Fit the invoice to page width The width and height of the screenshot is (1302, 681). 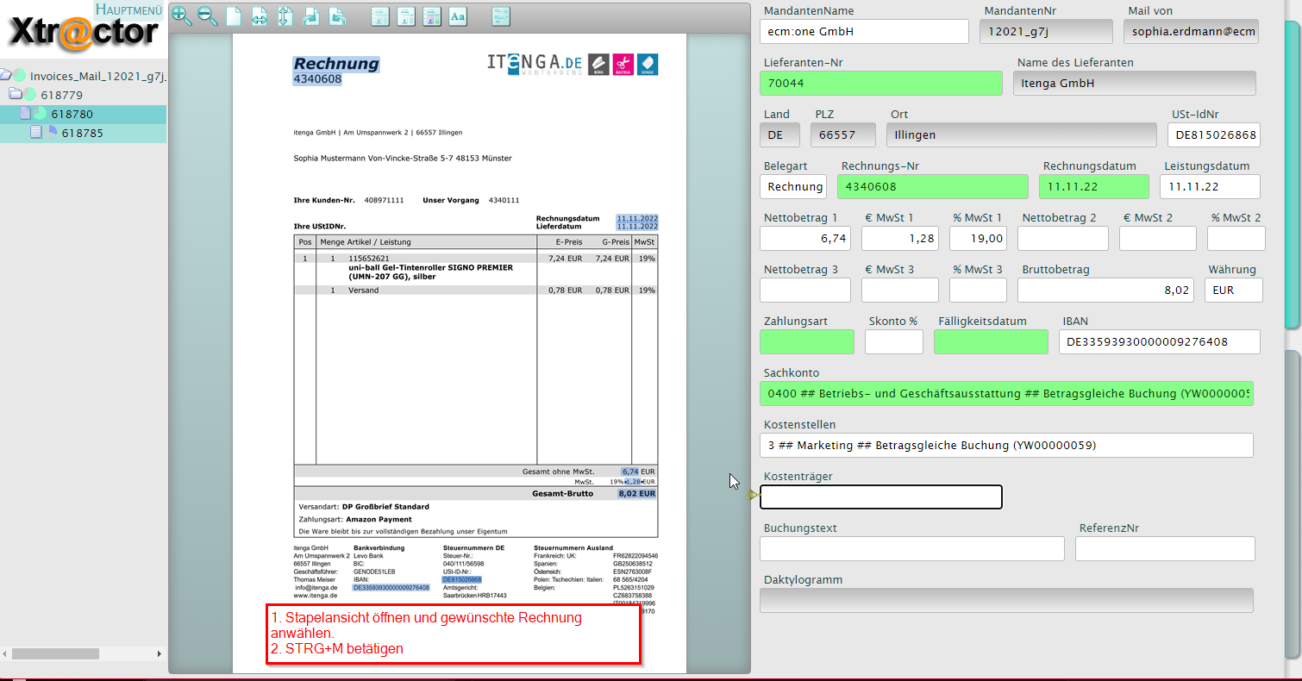click(260, 16)
